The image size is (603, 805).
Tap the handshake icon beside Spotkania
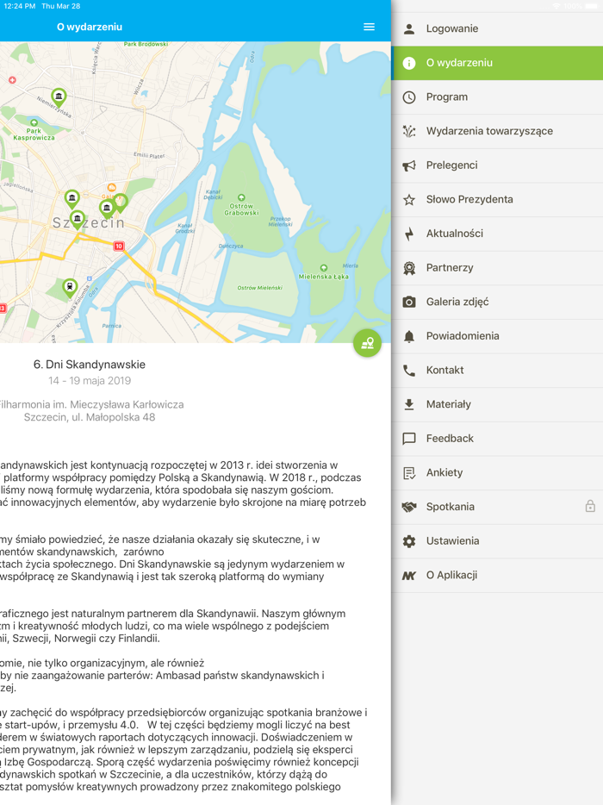409,507
